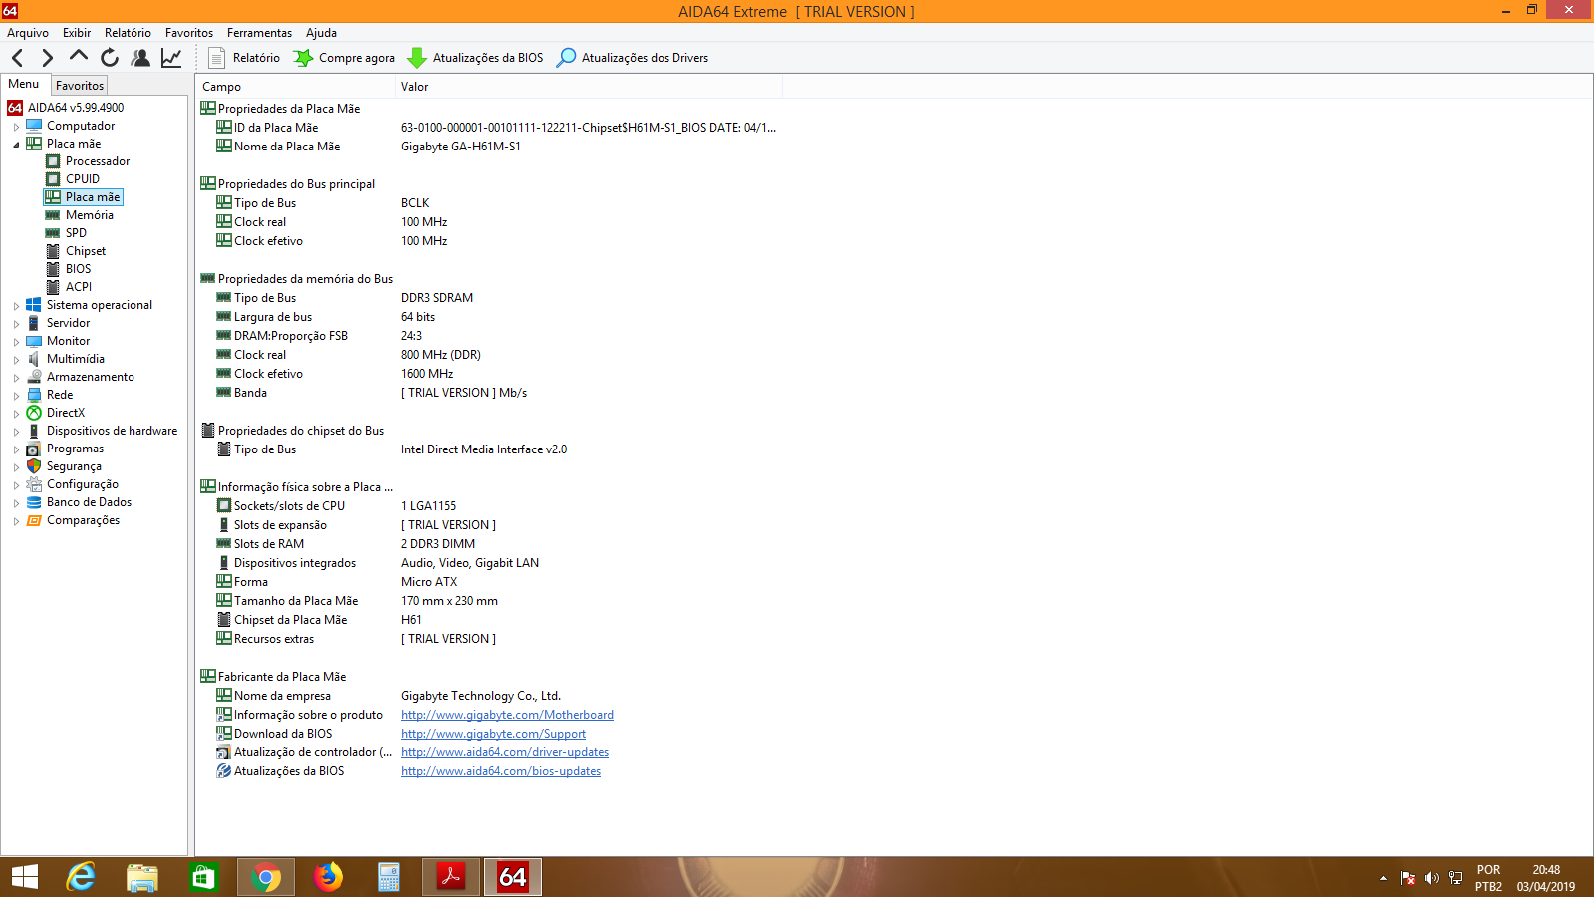Open user manager icon in toolbar
The width and height of the screenshot is (1594, 897).
click(140, 58)
